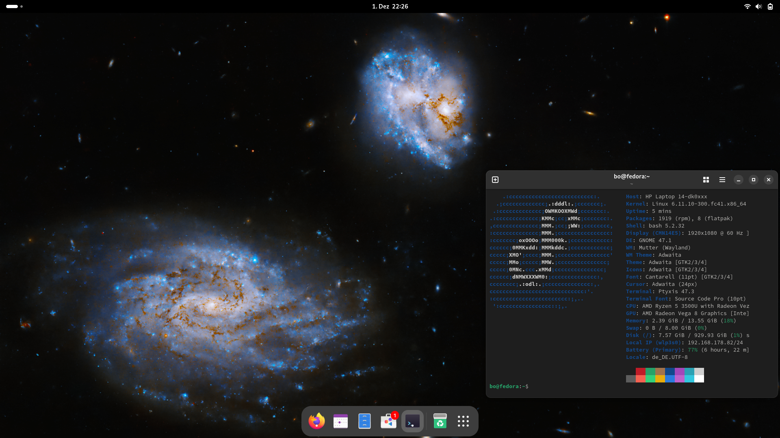Show terminal tab overview grid
The image size is (780, 438).
[706, 180]
